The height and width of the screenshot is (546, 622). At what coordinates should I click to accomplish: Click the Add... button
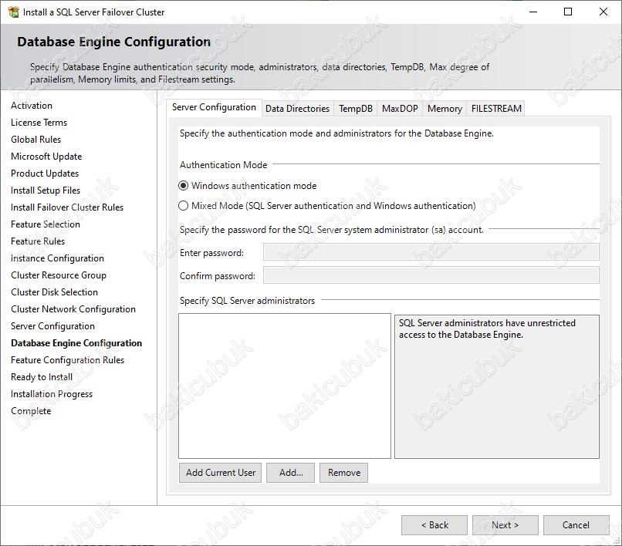tap(290, 473)
